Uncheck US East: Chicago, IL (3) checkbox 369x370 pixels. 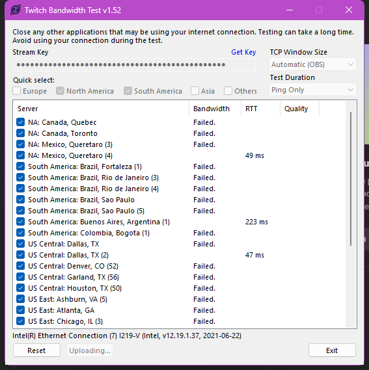[x=21, y=321]
